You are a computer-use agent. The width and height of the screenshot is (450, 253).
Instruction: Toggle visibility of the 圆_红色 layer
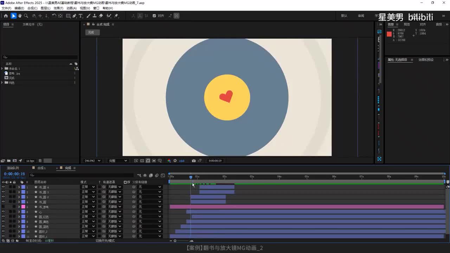(3, 217)
